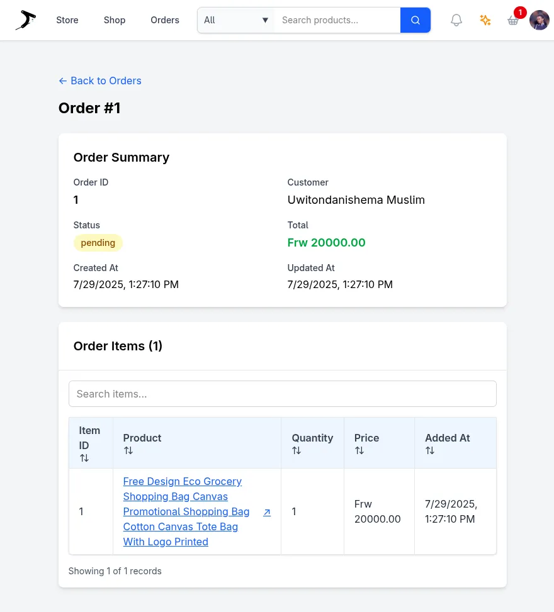Click the blue search magnifier button
554x612 pixels.
pos(415,20)
